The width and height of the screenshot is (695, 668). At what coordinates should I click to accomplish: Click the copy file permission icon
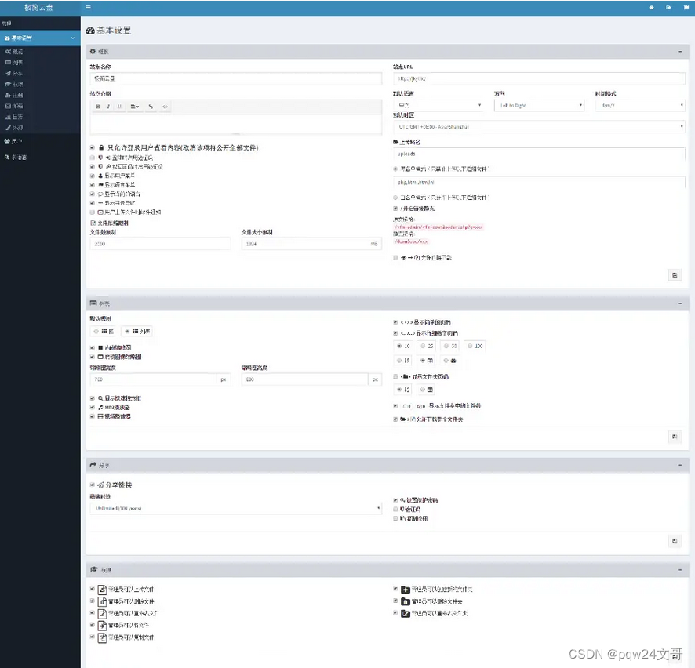103,637
